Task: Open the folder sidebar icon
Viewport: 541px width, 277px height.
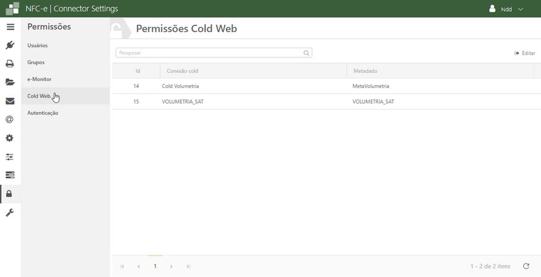Action: [x=10, y=82]
